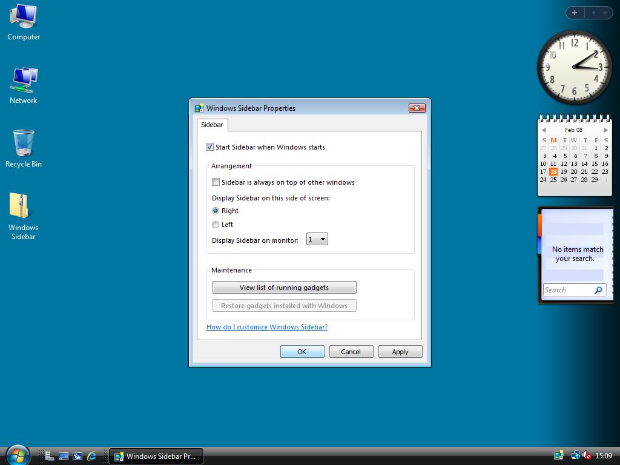
Task: Click the taskbar clock showing 15:09
Action: pyautogui.click(x=604, y=456)
